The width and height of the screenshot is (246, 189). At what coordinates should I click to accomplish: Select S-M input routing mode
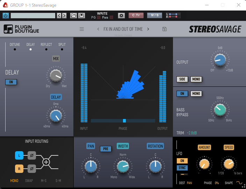(x=58, y=181)
